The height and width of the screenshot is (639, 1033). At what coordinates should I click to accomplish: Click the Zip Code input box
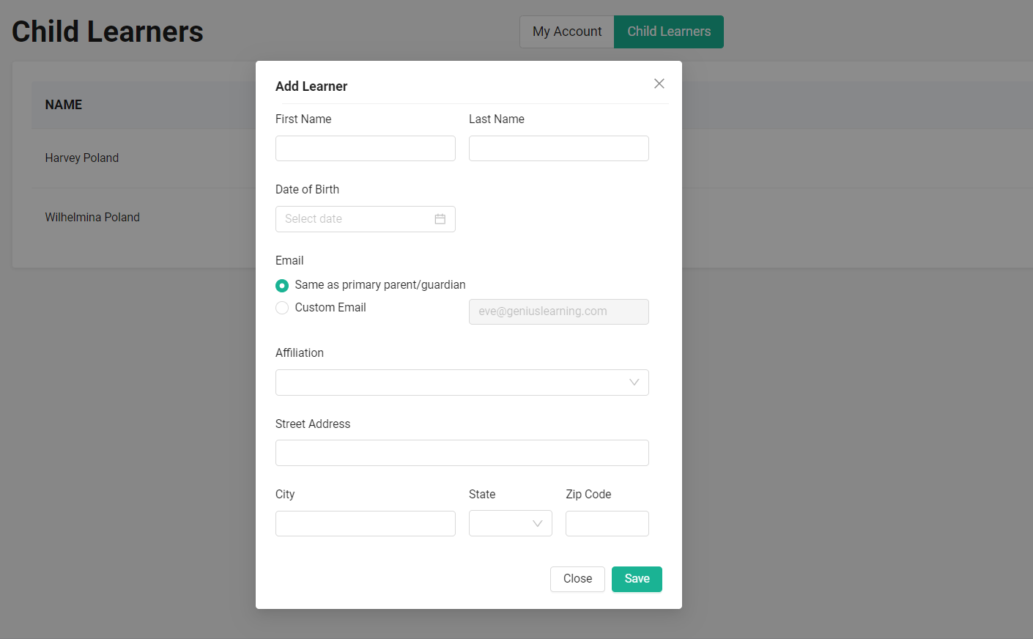pos(607,524)
